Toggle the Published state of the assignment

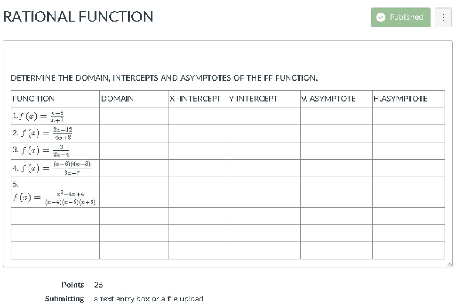(400, 17)
